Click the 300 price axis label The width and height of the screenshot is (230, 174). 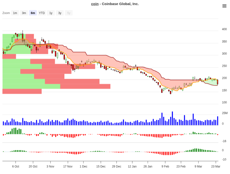[224, 54]
